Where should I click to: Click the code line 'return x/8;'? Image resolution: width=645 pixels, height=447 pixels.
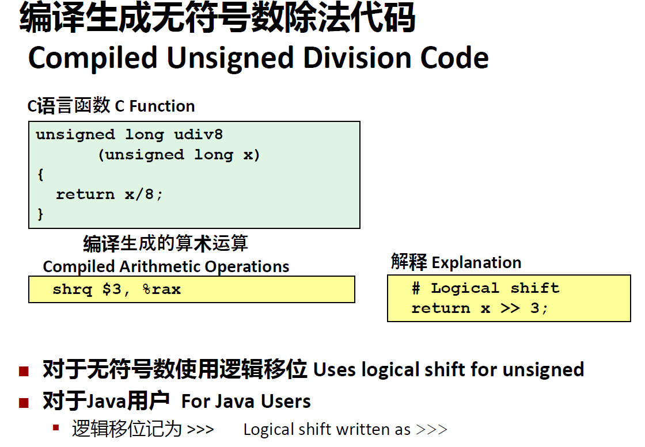pos(109,194)
